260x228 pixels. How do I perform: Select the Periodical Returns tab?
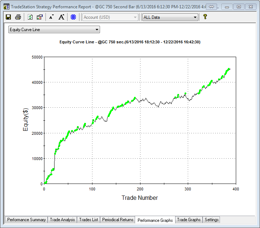point(118,220)
